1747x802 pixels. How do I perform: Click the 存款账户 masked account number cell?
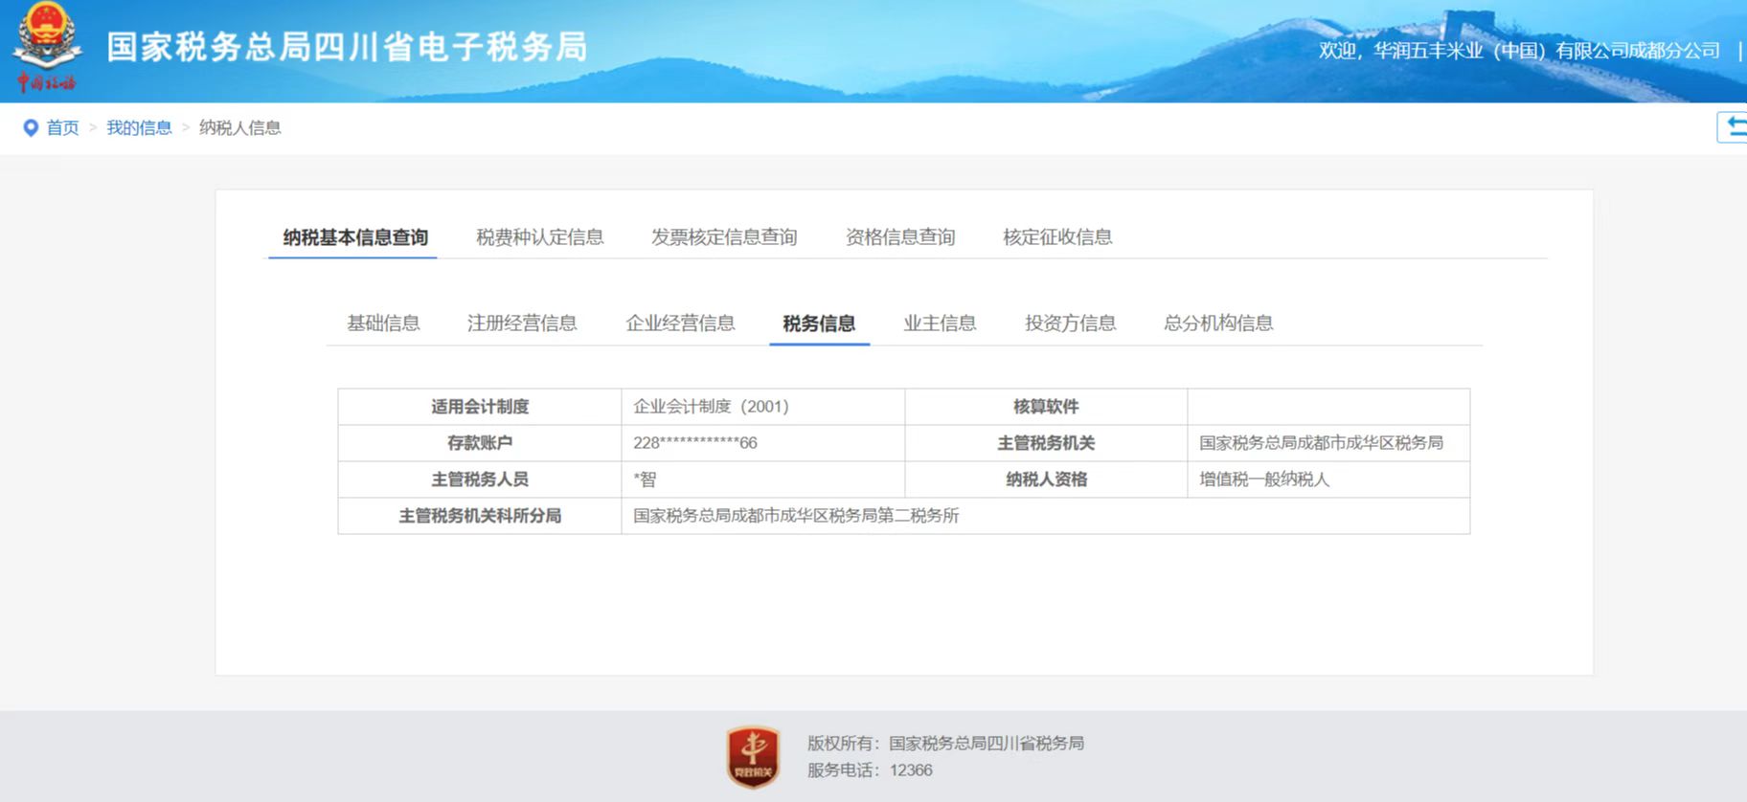click(695, 443)
